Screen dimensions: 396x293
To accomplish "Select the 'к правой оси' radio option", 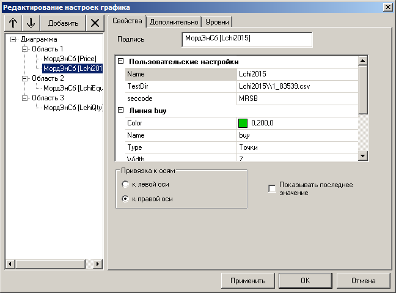I will [x=125, y=199].
